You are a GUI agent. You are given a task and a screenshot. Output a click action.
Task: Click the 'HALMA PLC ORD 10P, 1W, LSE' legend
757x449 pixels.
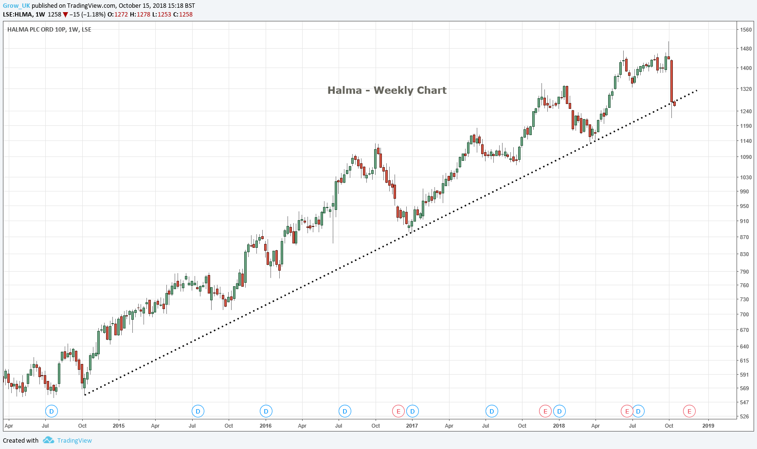click(x=49, y=29)
